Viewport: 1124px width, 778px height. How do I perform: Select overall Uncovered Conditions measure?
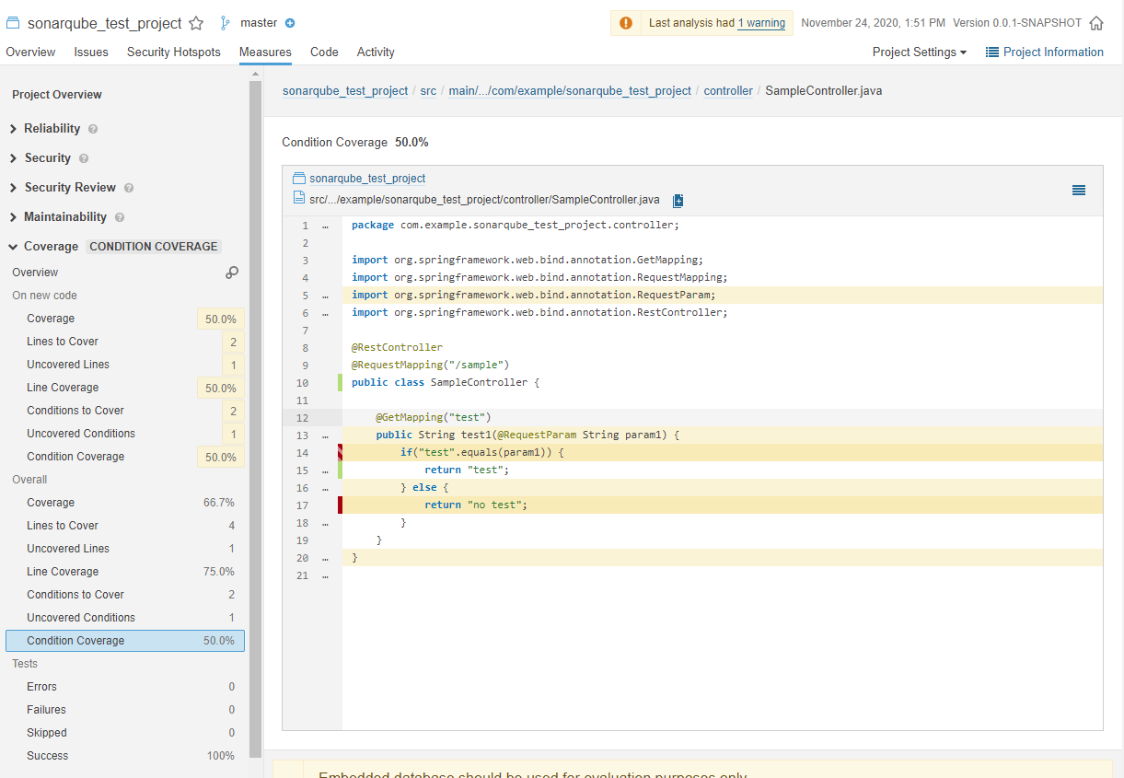[125, 618]
